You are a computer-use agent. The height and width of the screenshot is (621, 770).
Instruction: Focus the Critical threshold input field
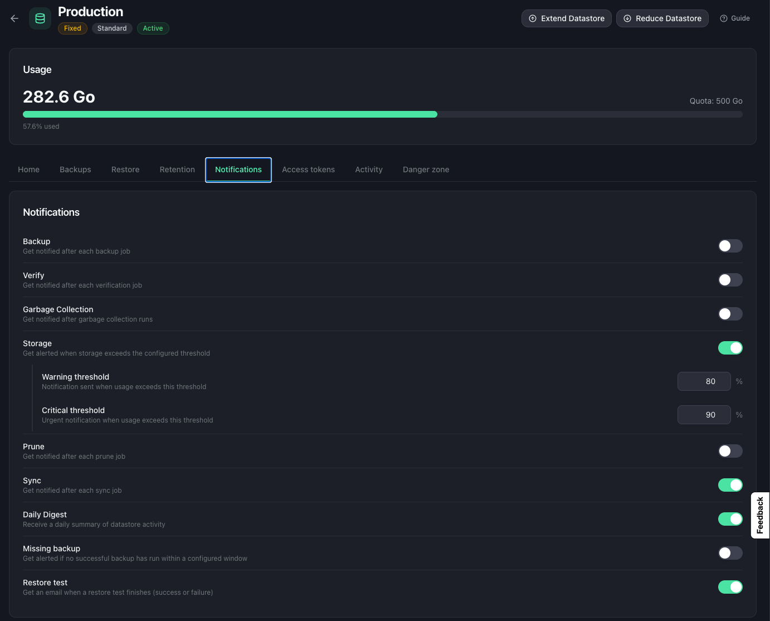(x=704, y=415)
